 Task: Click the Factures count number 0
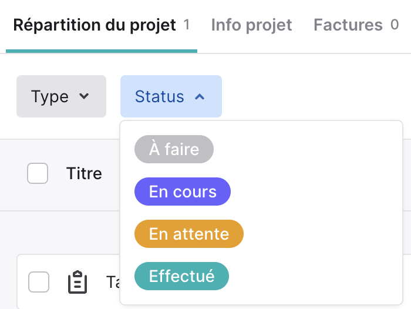click(x=395, y=25)
